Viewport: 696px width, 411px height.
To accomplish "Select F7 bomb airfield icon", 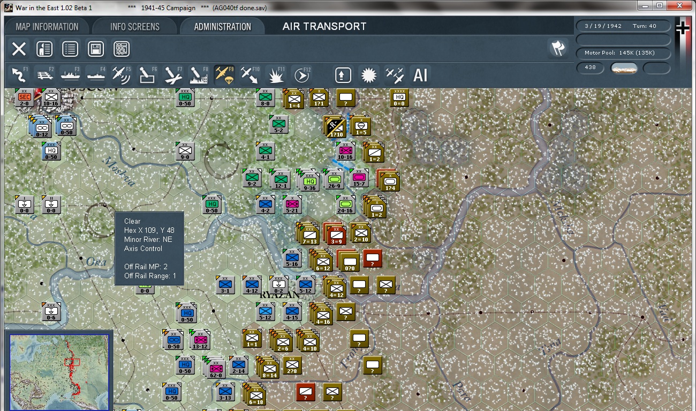I will 173,75.
